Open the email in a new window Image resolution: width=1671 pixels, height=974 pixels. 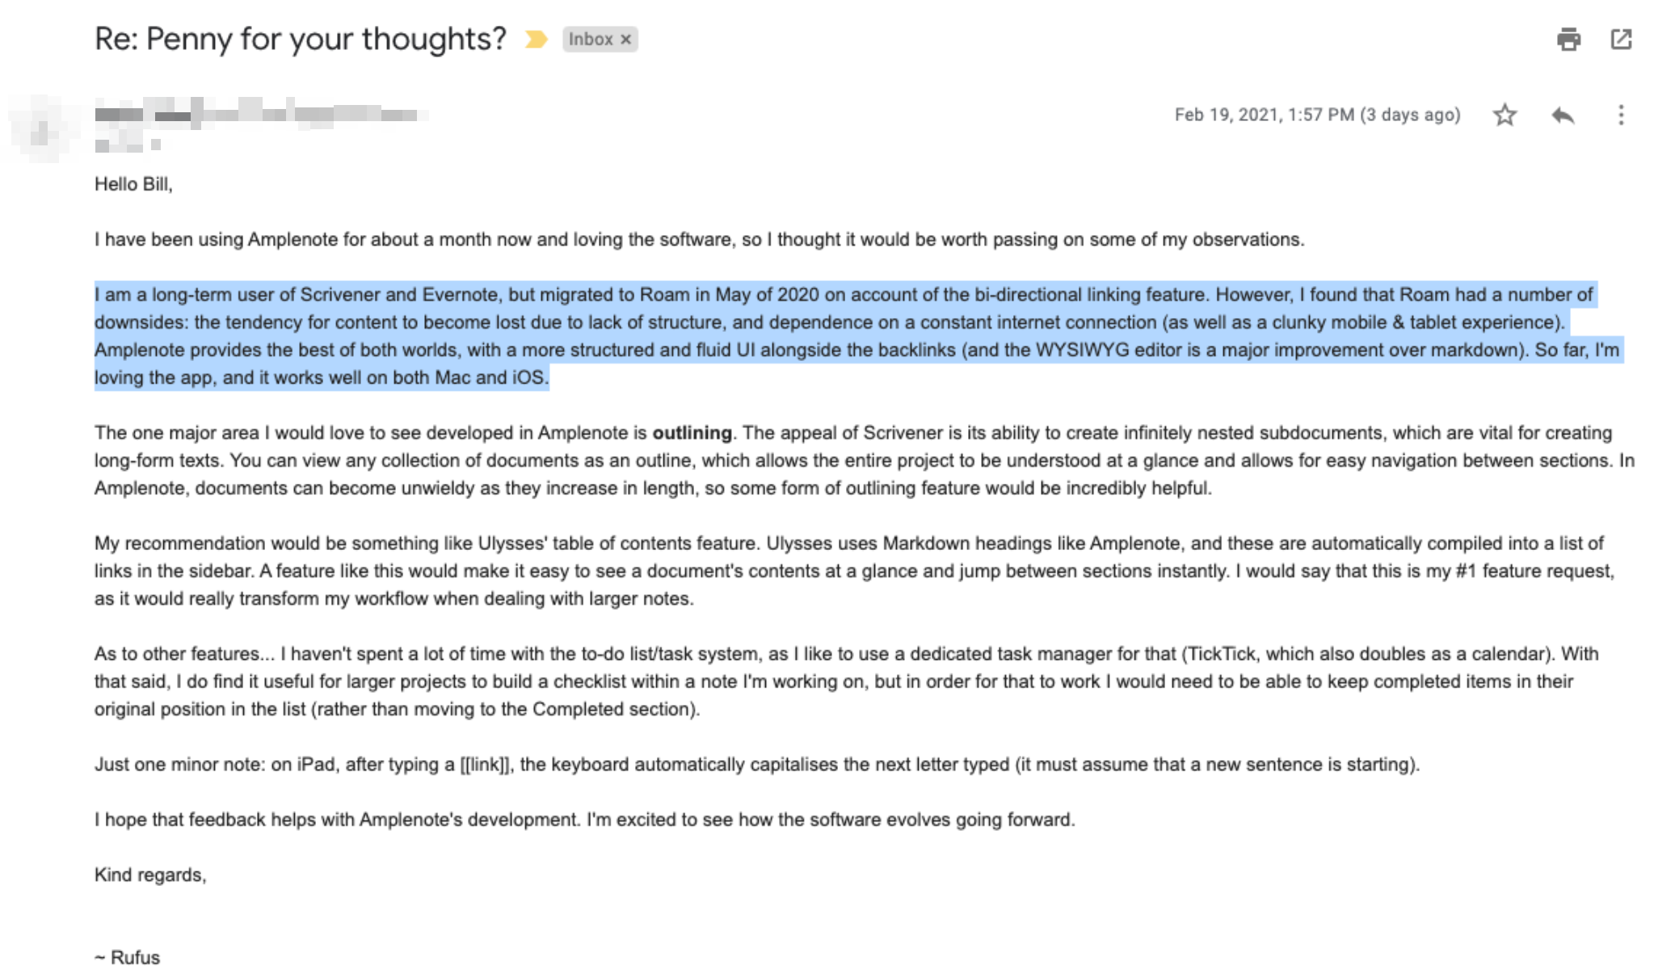pyautogui.click(x=1621, y=39)
